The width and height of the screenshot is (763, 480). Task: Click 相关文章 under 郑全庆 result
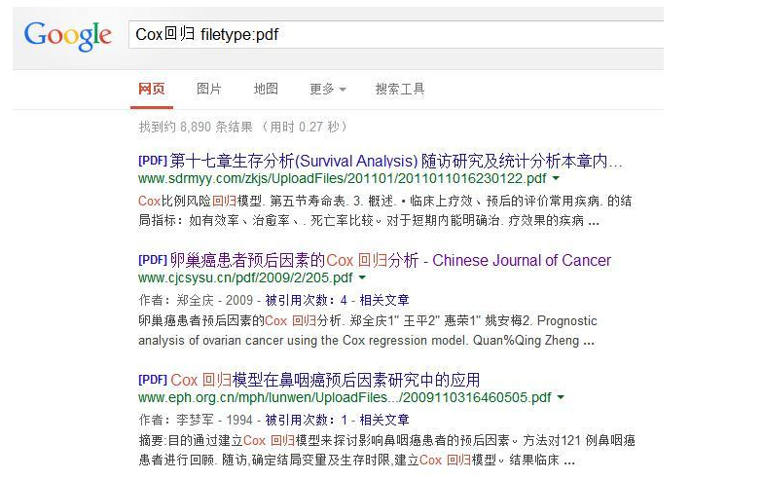point(383,300)
